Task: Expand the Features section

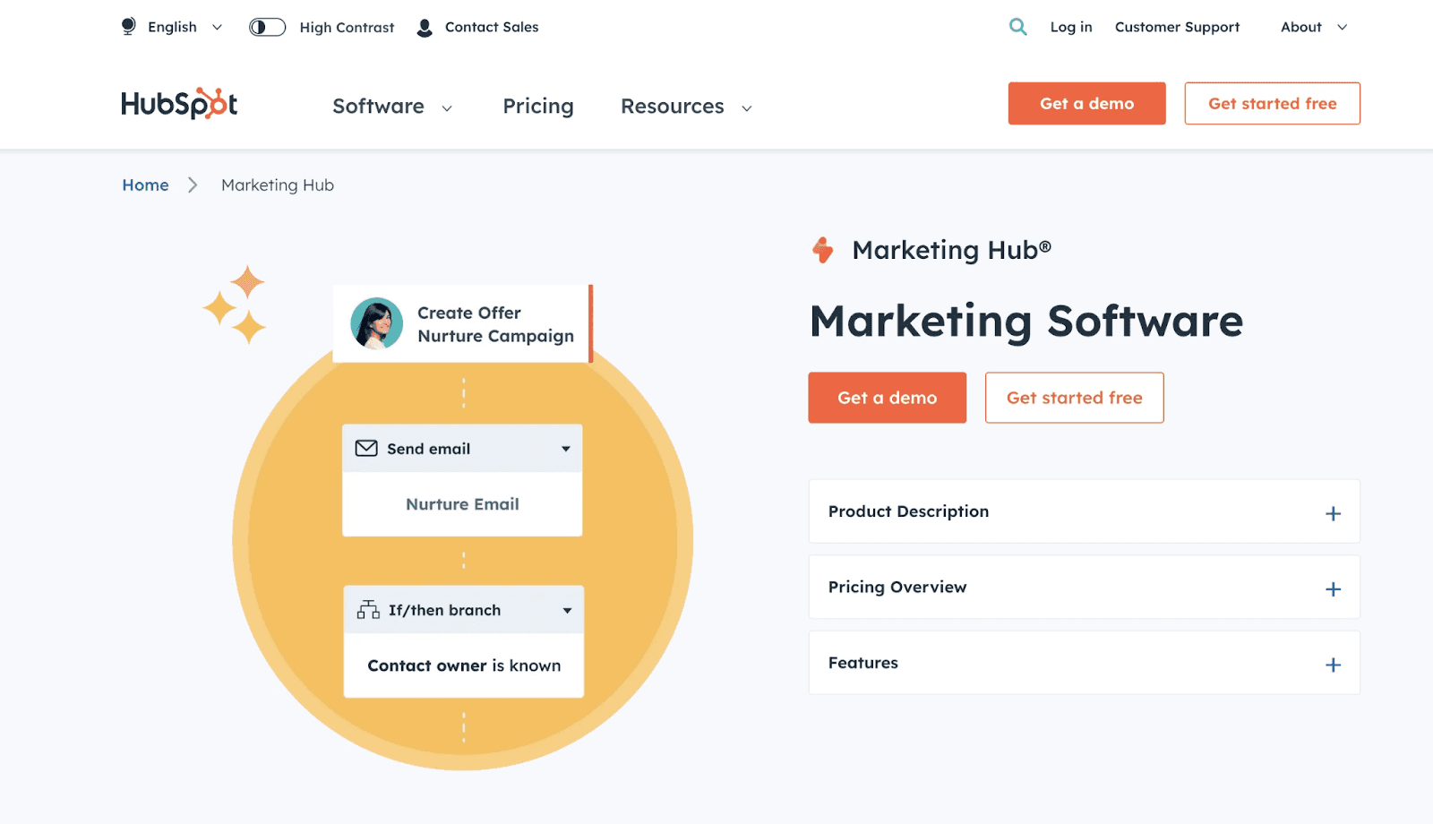Action: point(1084,663)
